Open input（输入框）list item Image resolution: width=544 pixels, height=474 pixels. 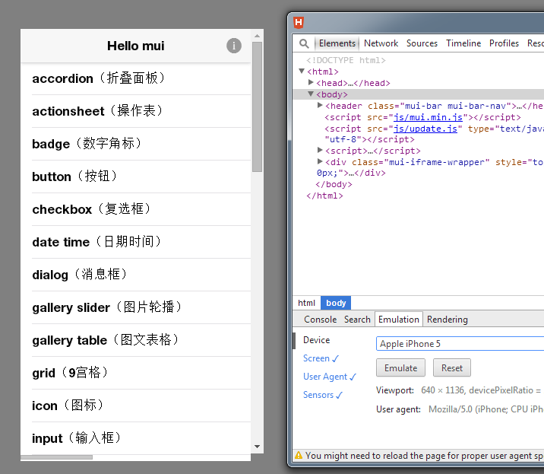click(136, 437)
